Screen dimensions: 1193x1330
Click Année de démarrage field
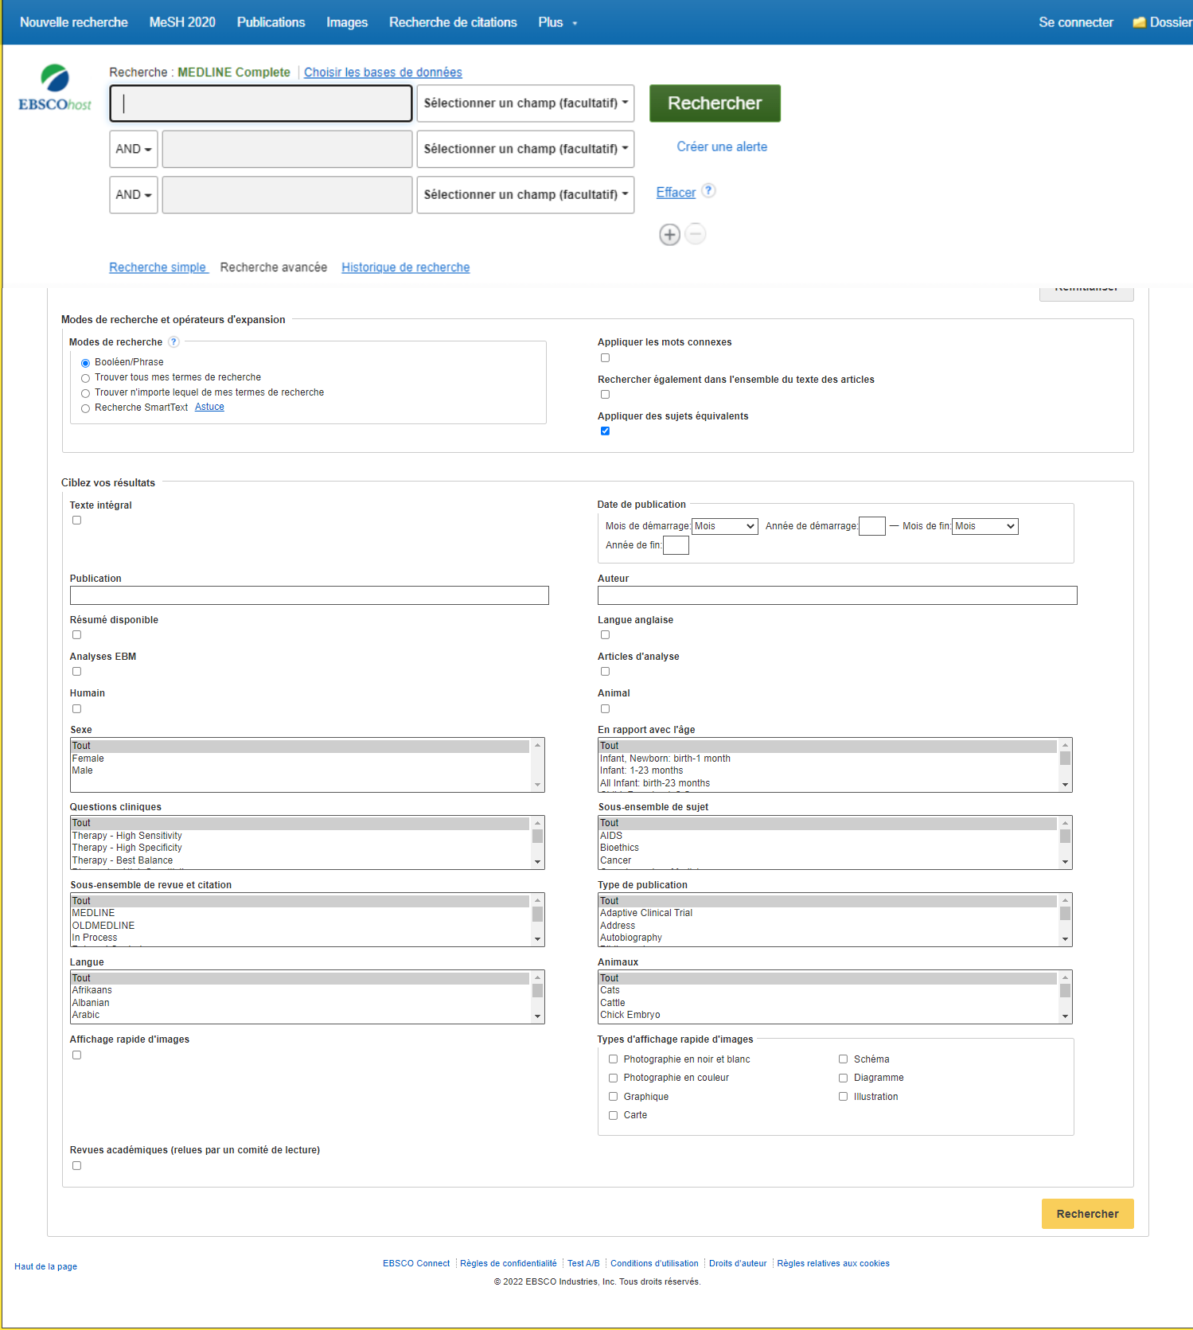click(872, 526)
